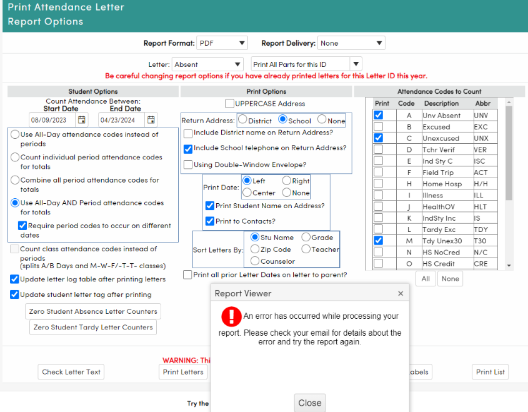The image size is (528, 412).
Task: Select Use All-Day AND Period attendance codes
Action: click(15, 203)
